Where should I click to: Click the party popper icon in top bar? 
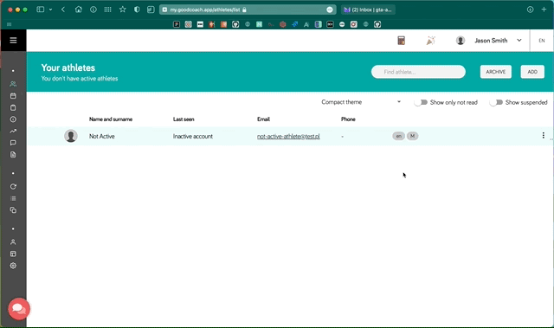(430, 41)
